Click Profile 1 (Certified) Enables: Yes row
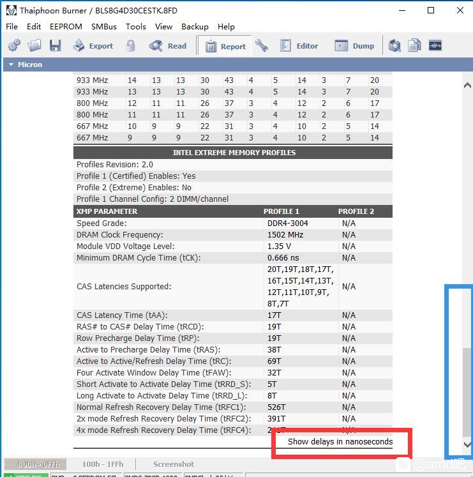The height and width of the screenshot is (477, 473). (x=233, y=176)
